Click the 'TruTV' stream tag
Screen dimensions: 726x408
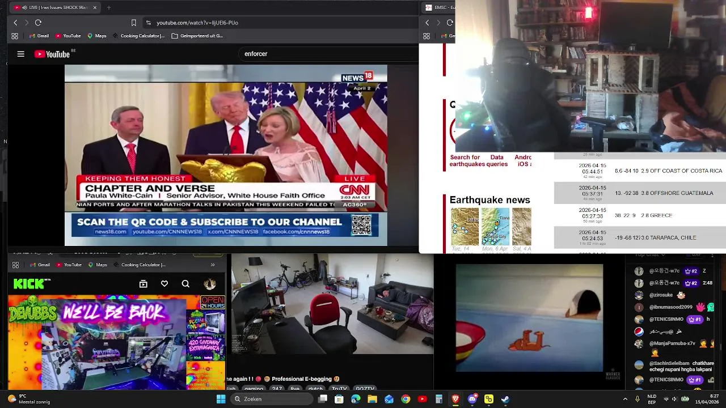(339, 389)
